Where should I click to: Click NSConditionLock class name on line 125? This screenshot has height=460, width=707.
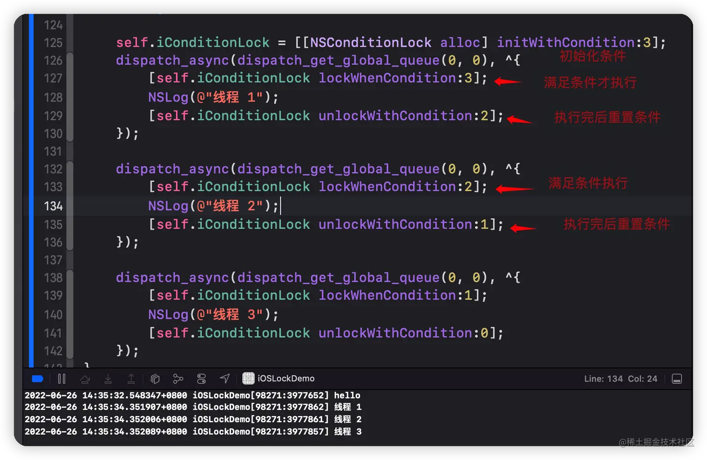pyautogui.click(x=371, y=42)
